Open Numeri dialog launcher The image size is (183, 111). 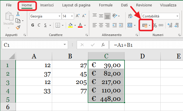[x=179, y=35]
